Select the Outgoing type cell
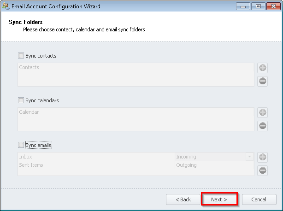This screenshot has width=283, height=211. click(214, 165)
